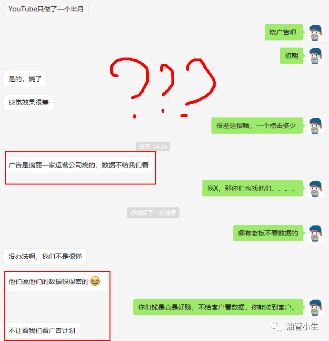This screenshot has width=329, height=341.
Task: Click the '油管小生' watermark text
Action: tap(302, 327)
